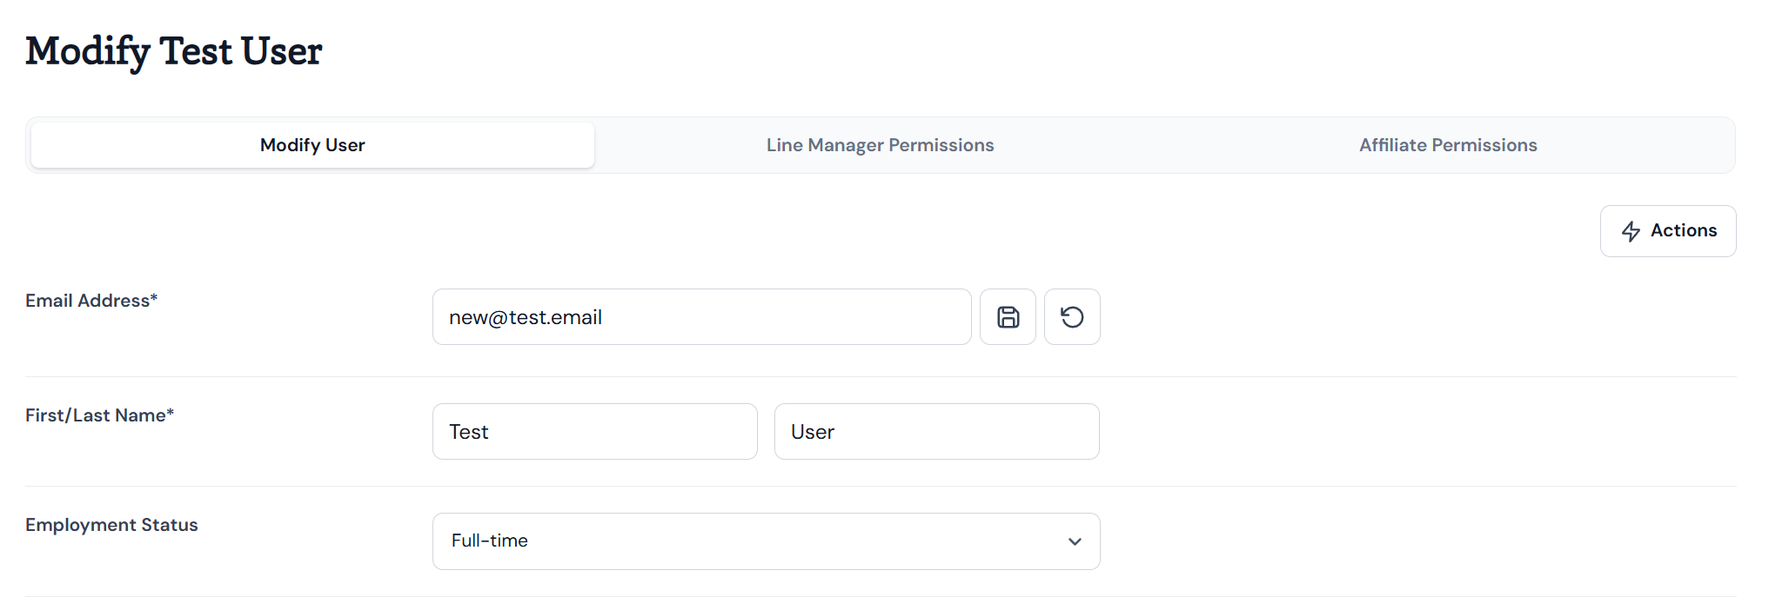Click the 'Email Address' field label
Viewport: 1782px width, 597px height.
[x=88, y=301]
